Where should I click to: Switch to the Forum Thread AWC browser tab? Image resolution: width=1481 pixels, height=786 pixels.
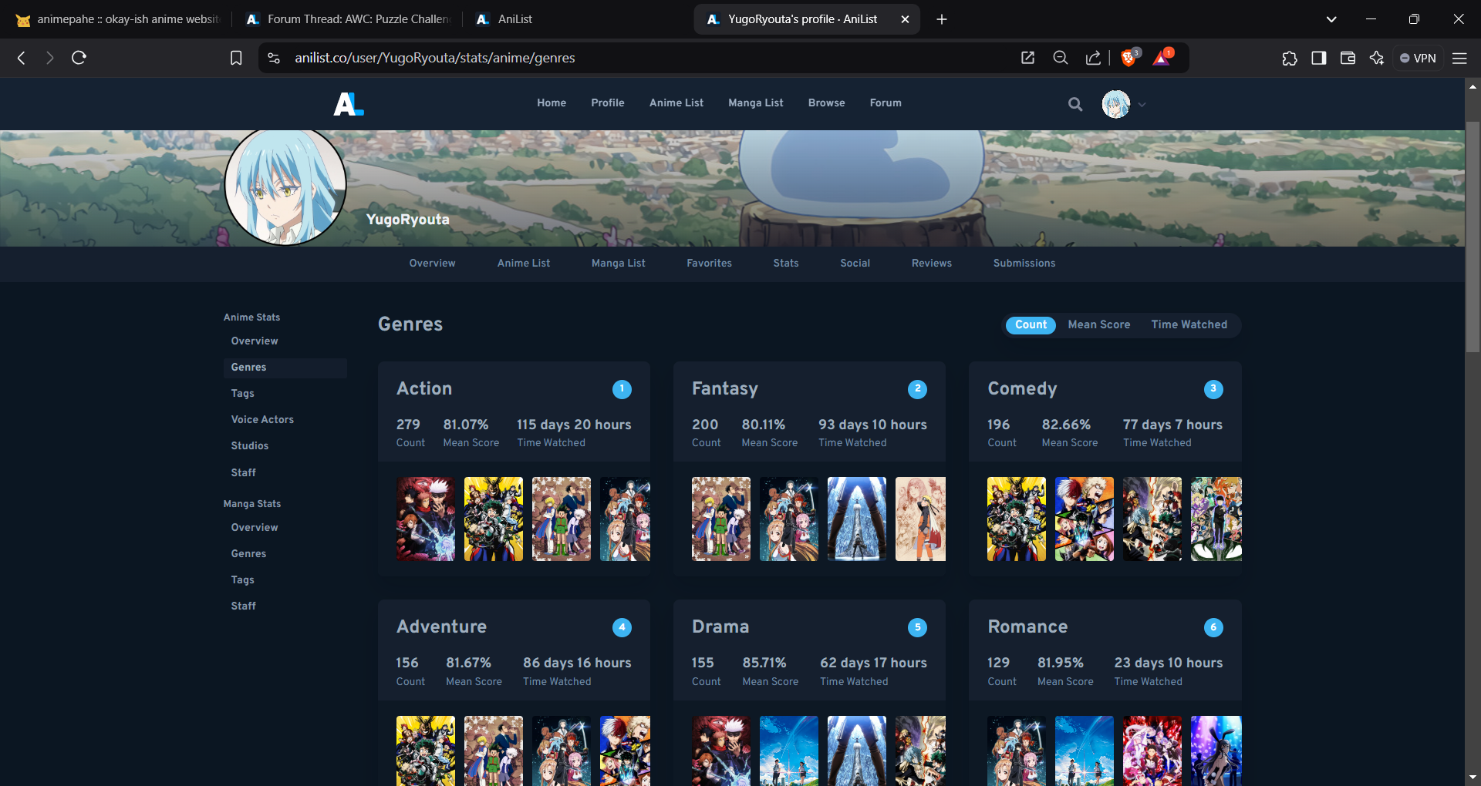point(349,19)
